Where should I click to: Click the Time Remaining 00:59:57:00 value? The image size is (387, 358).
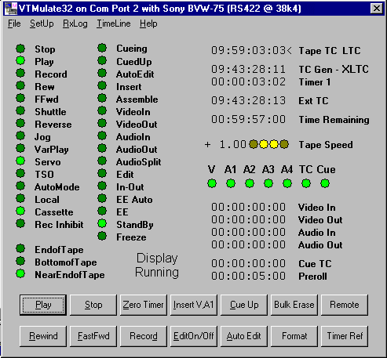click(248, 119)
